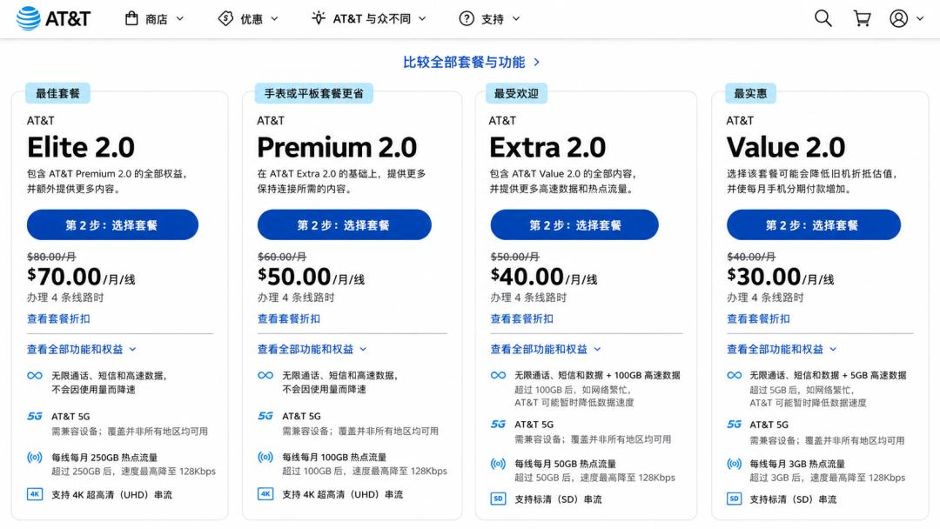Click the 最佳套餐 badge
Image resolution: width=940 pixels, height=529 pixels.
[x=57, y=93]
